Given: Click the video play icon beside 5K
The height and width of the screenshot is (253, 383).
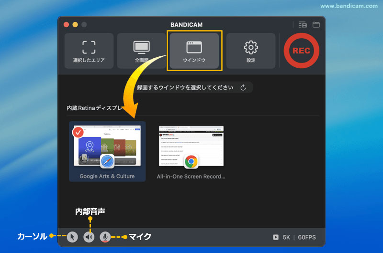Looking at the screenshot, I should (276, 237).
